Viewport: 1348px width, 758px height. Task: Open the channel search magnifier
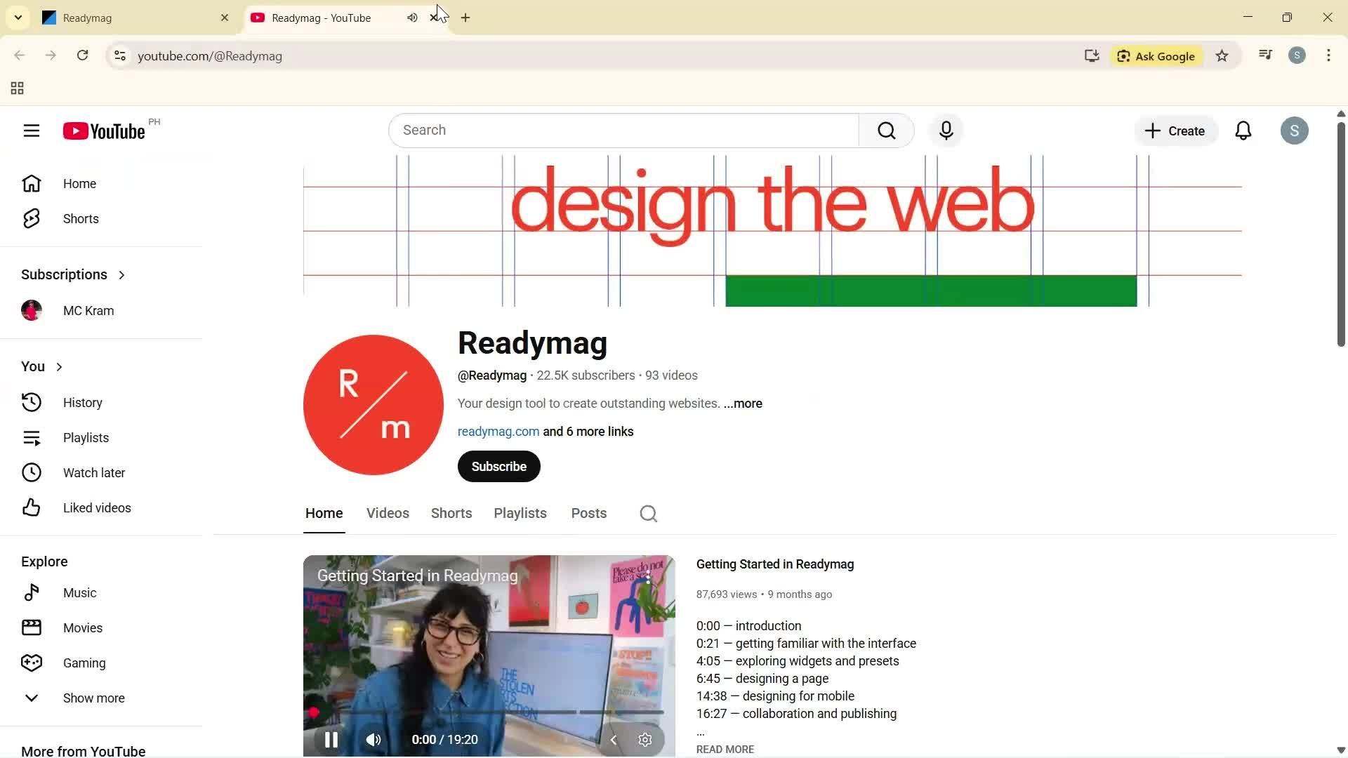647,513
